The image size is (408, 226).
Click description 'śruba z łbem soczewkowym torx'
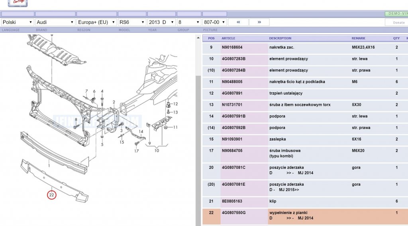pyautogui.click(x=300, y=105)
